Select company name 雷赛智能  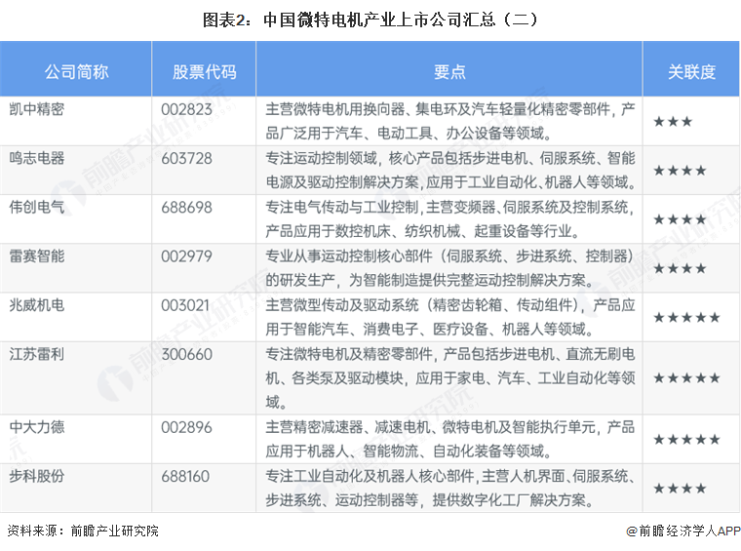(x=37, y=256)
